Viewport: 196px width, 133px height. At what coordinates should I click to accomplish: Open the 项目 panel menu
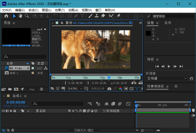14,23
